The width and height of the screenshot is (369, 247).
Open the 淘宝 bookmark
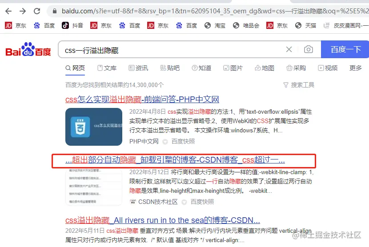click(x=215, y=25)
